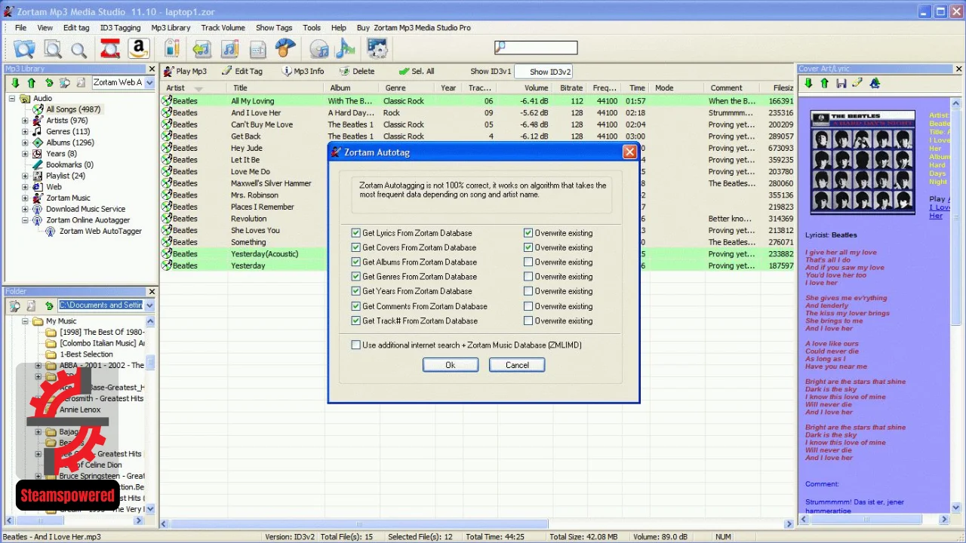
Task: Click the pencil edit icon in Cover Art panel
Action: [857, 83]
